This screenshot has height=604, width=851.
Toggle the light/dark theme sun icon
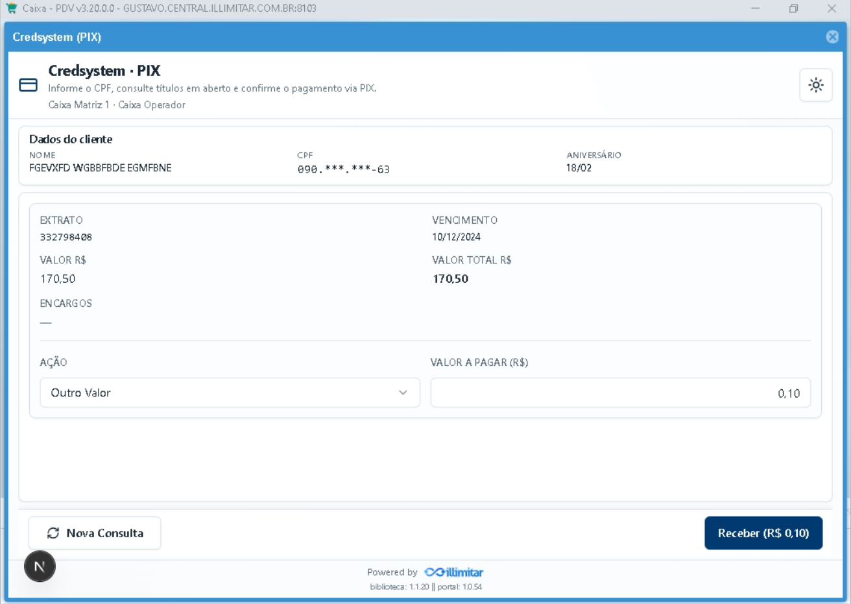tap(816, 85)
